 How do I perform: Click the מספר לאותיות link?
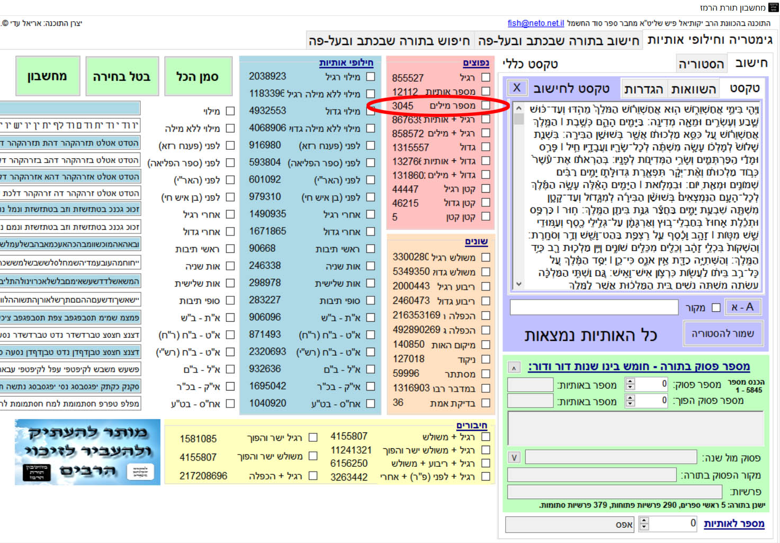click(734, 523)
